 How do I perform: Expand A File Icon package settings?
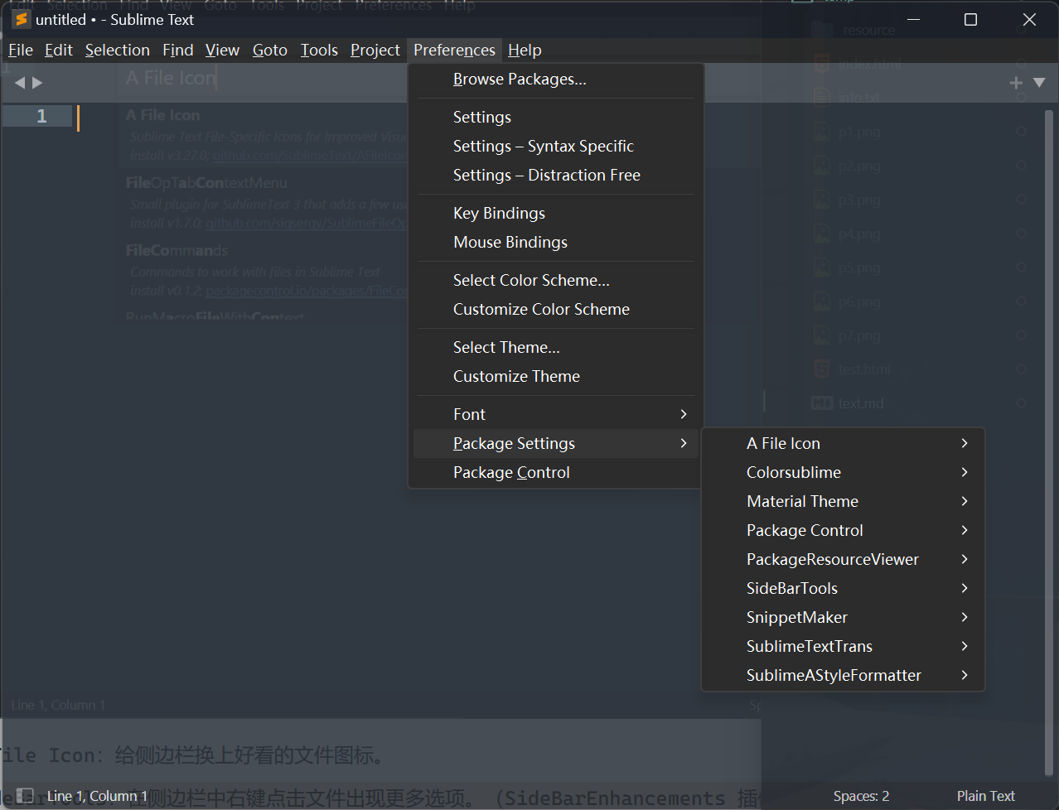(843, 444)
